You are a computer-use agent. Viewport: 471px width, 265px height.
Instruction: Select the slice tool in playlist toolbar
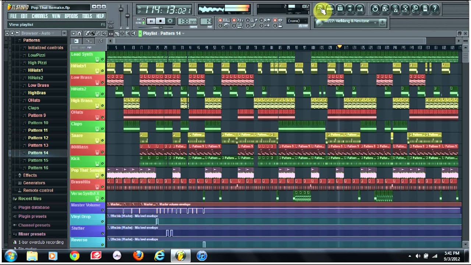116,33
